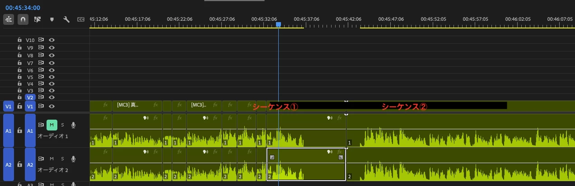Toggle the timeline Snap magnet icon
This screenshot has height=186, width=575.
pos(23,19)
